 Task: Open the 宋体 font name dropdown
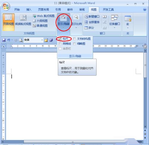point(42,40)
